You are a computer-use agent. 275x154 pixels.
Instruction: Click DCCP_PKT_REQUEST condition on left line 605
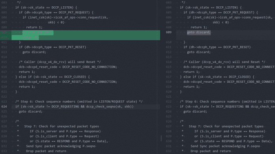click(x=56, y=13)
